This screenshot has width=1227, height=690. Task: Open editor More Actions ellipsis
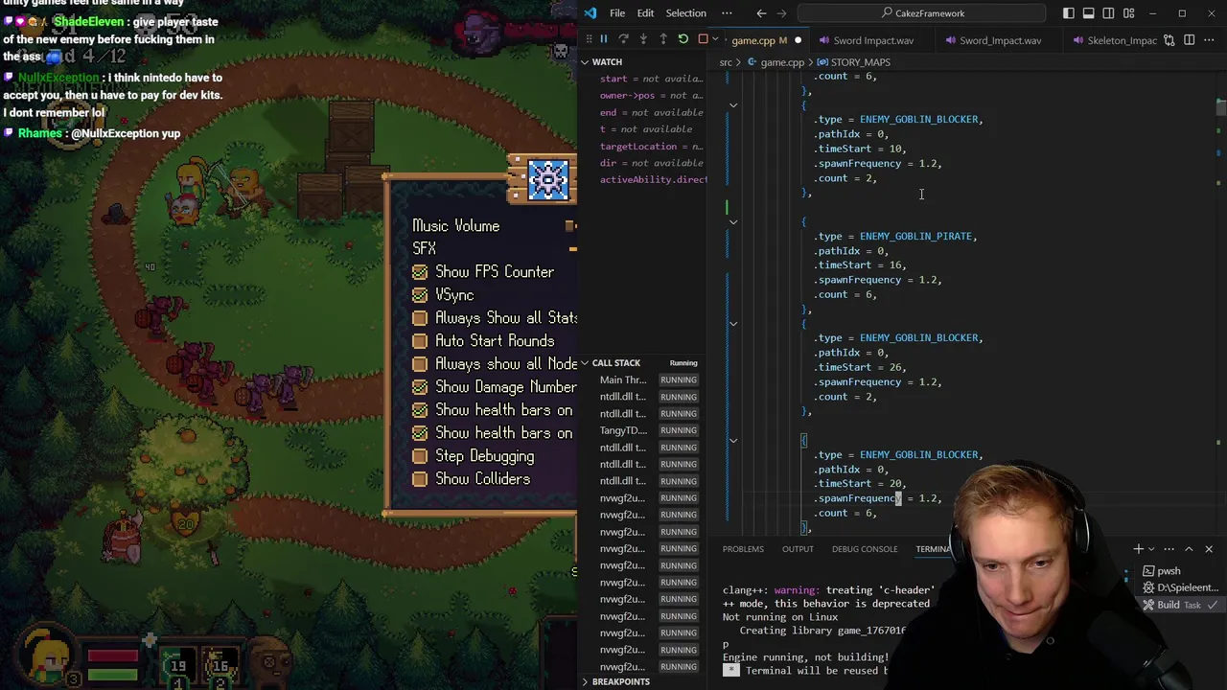tap(1209, 40)
